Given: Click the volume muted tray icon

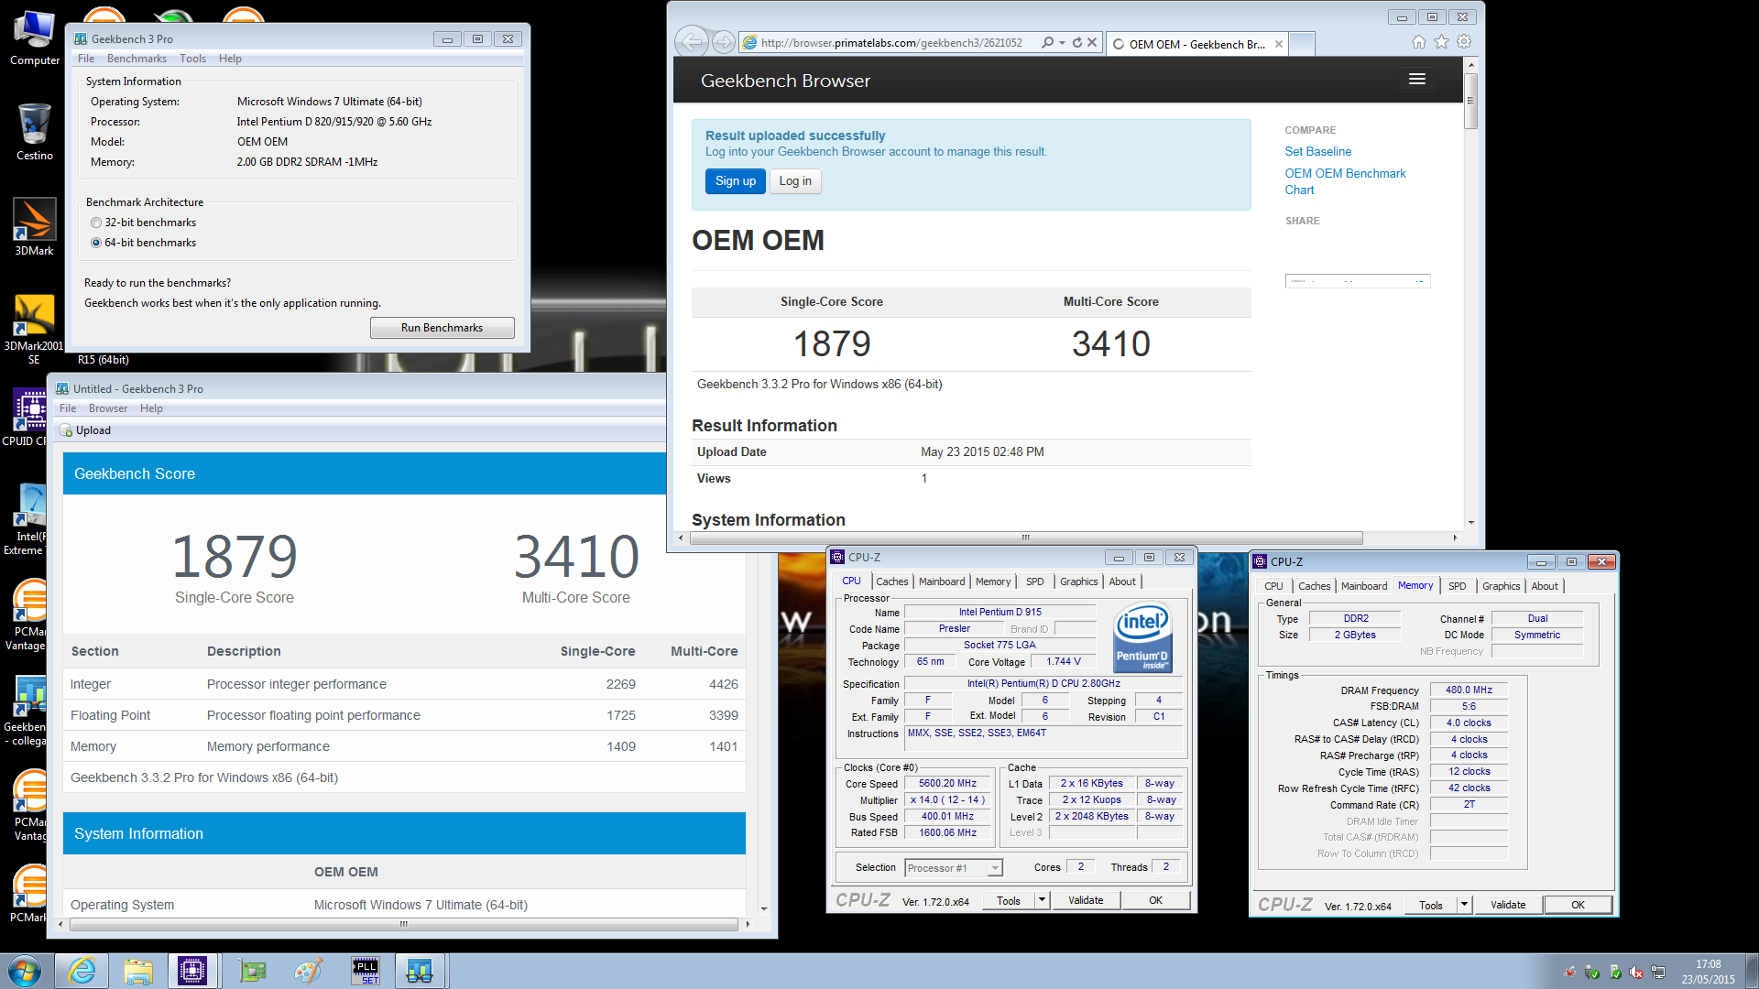Looking at the screenshot, I should (1636, 973).
